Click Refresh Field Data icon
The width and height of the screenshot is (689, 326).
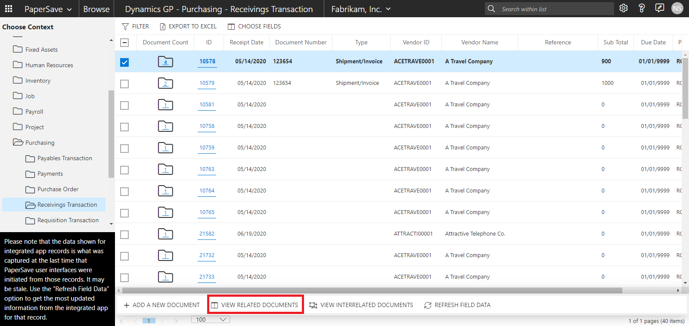428,305
